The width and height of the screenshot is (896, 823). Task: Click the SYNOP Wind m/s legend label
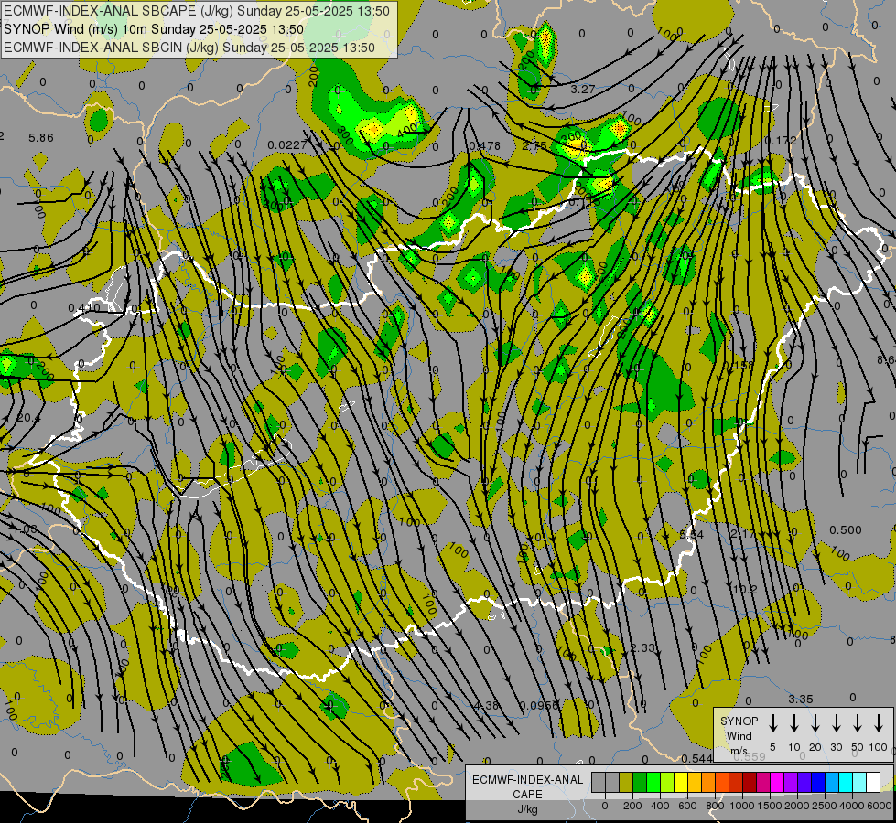(739, 735)
